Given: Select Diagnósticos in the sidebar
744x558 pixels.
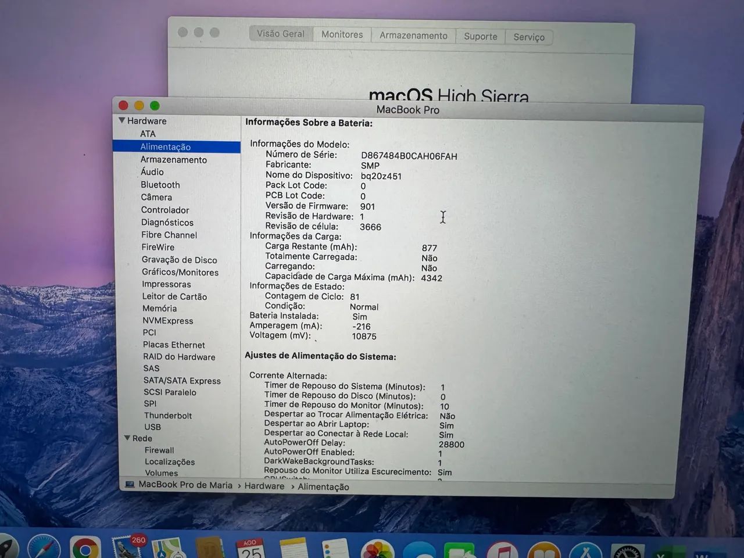Looking at the screenshot, I should [167, 223].
